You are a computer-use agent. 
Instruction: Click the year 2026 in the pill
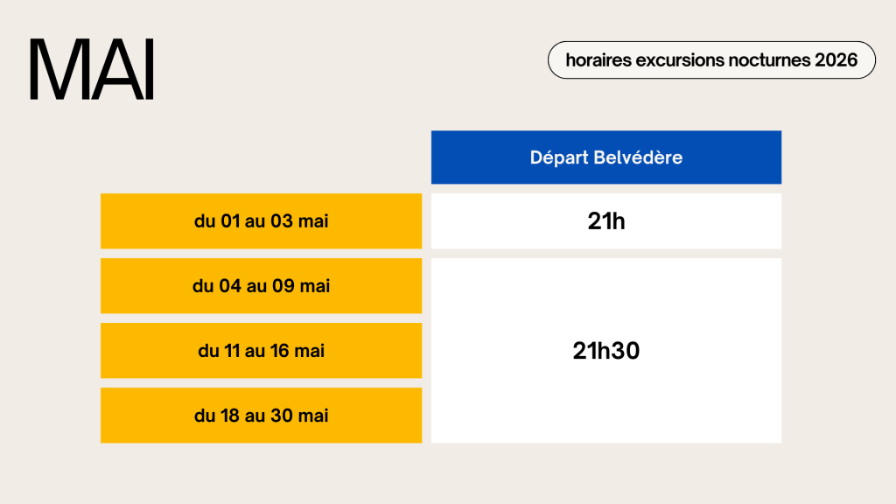(x=834, y=60)
